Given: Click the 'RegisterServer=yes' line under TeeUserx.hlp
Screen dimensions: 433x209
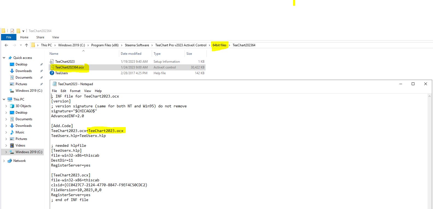Looking at the screenshot, I should (71, 165).
